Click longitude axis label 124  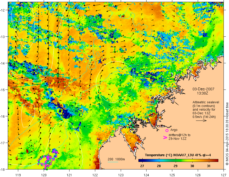147,175
